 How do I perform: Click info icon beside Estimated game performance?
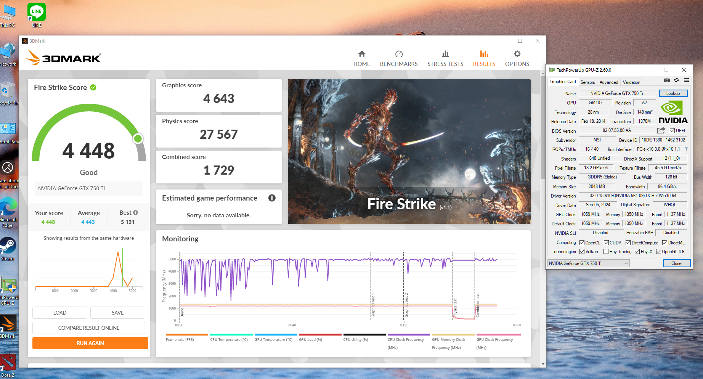(x=272, y=198)
